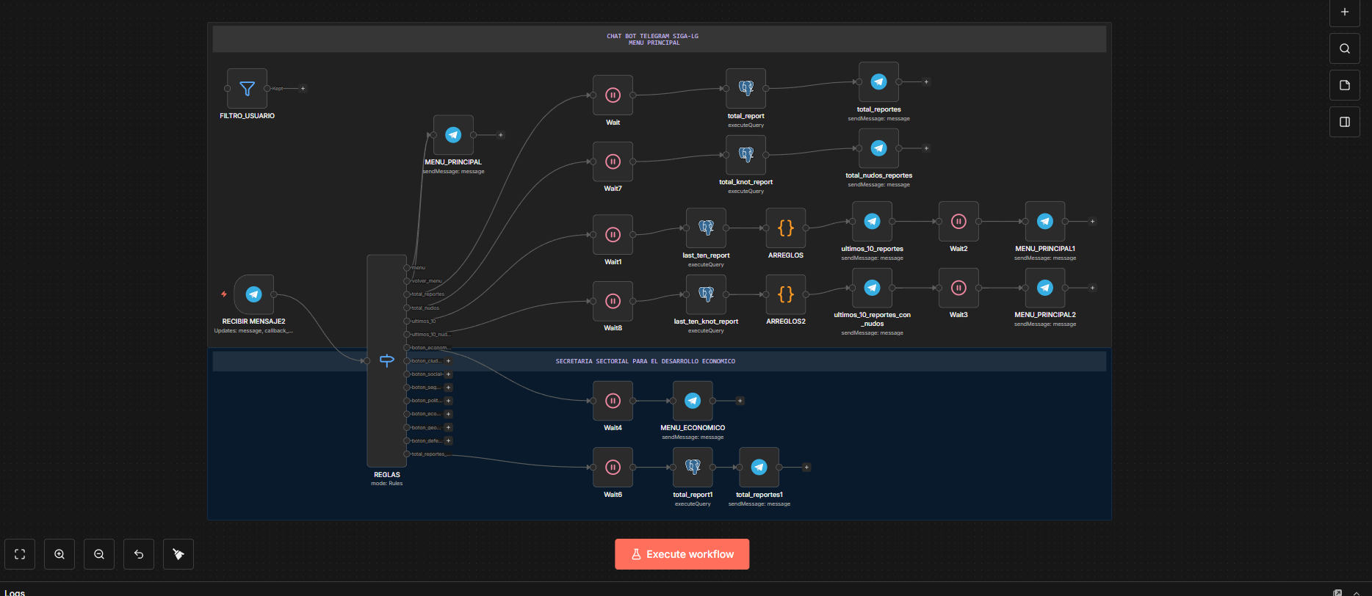1372x596 pixels.
Task: Select the RECIBIR MENSAJE2 Telegram trigger node
Action: (x=254, y=294)
